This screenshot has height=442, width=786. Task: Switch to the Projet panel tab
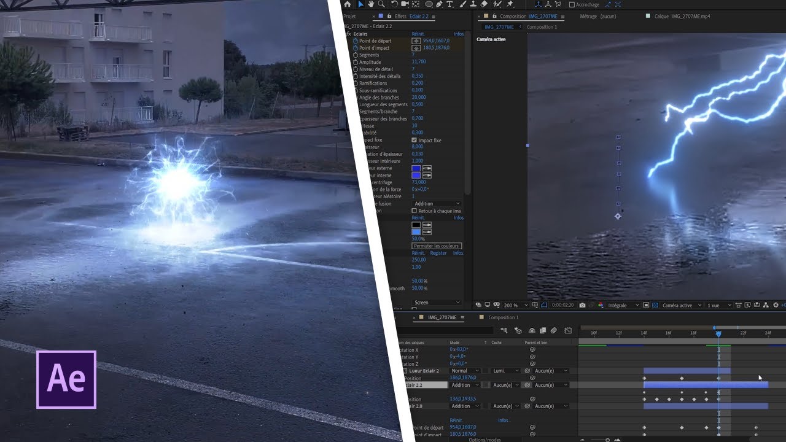(x=349, y=16)
